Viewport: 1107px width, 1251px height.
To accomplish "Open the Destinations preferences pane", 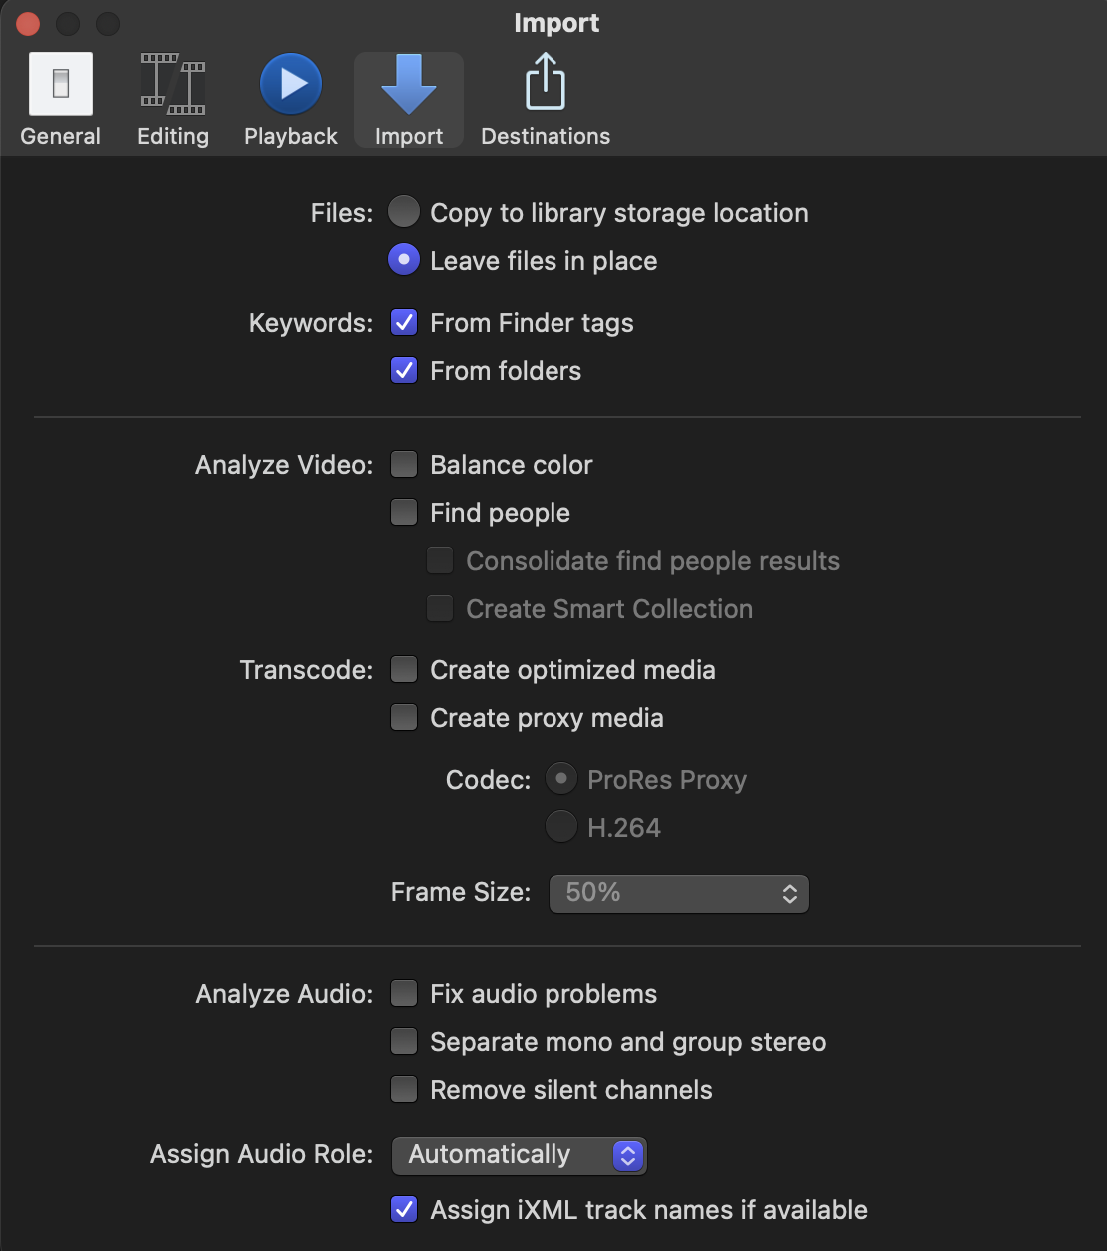I will (545, 95).
